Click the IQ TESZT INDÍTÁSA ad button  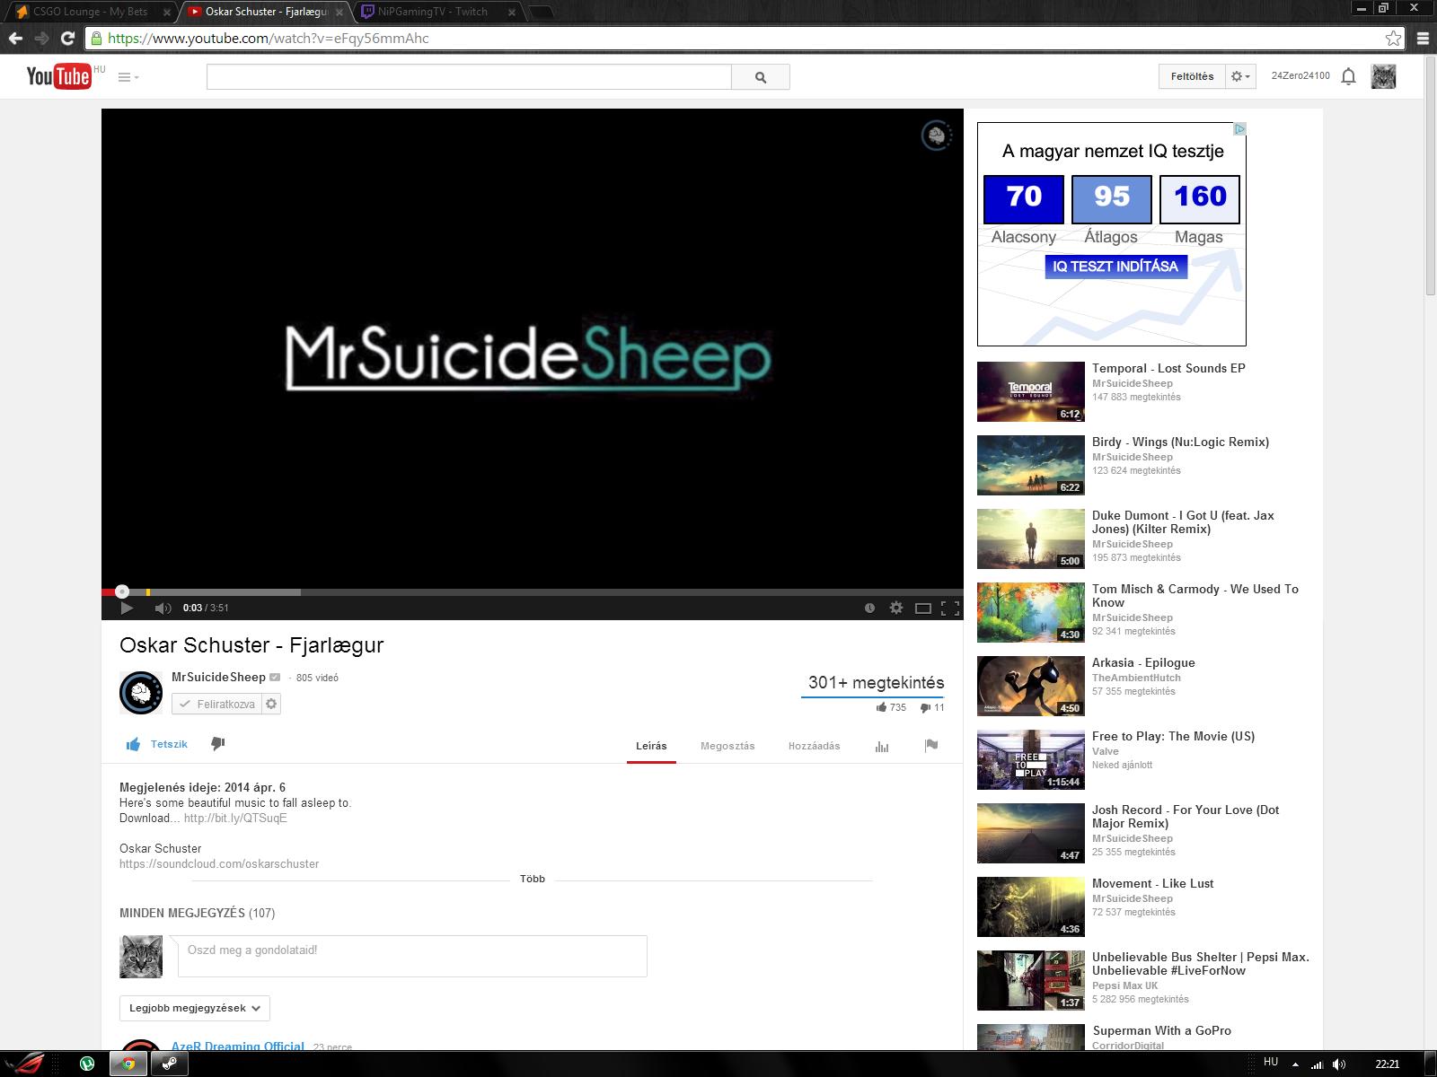point(1115,267)
